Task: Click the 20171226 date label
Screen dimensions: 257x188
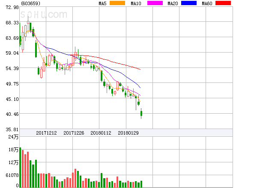Action: pyautogui.click(x=74, y=133)
